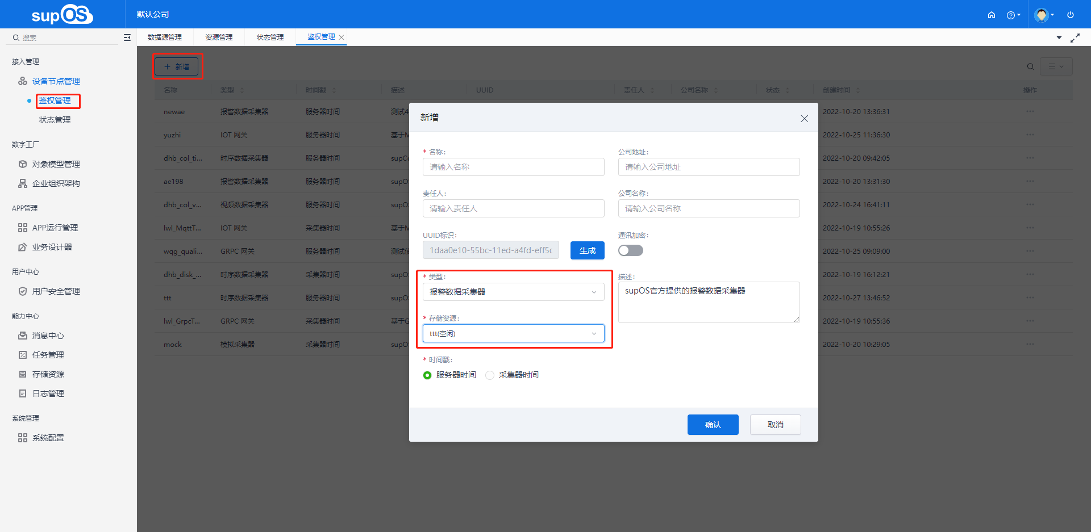Click the home icon in top bar
Image resolution: width=1091 pixels, height=532 pixels.
point(992,15)
